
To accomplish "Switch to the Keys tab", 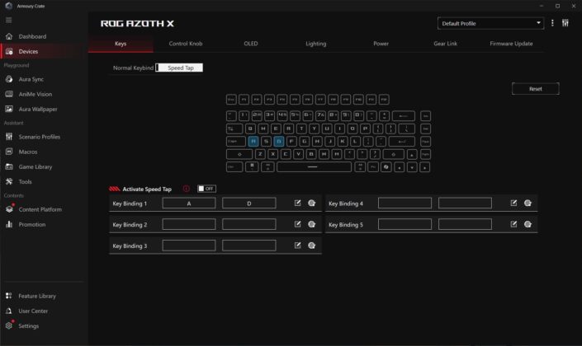I will (121, 44).
